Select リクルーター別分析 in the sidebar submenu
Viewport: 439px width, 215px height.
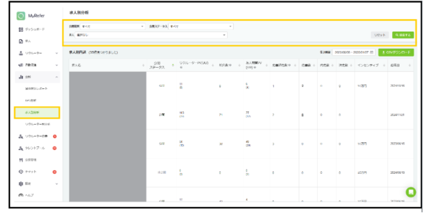tap(37, 124)
